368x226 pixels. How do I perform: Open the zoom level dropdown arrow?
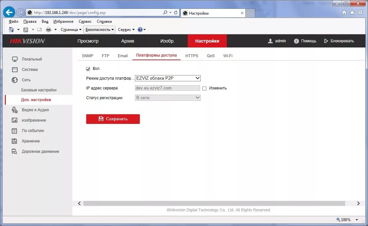(x=357, y=220)
